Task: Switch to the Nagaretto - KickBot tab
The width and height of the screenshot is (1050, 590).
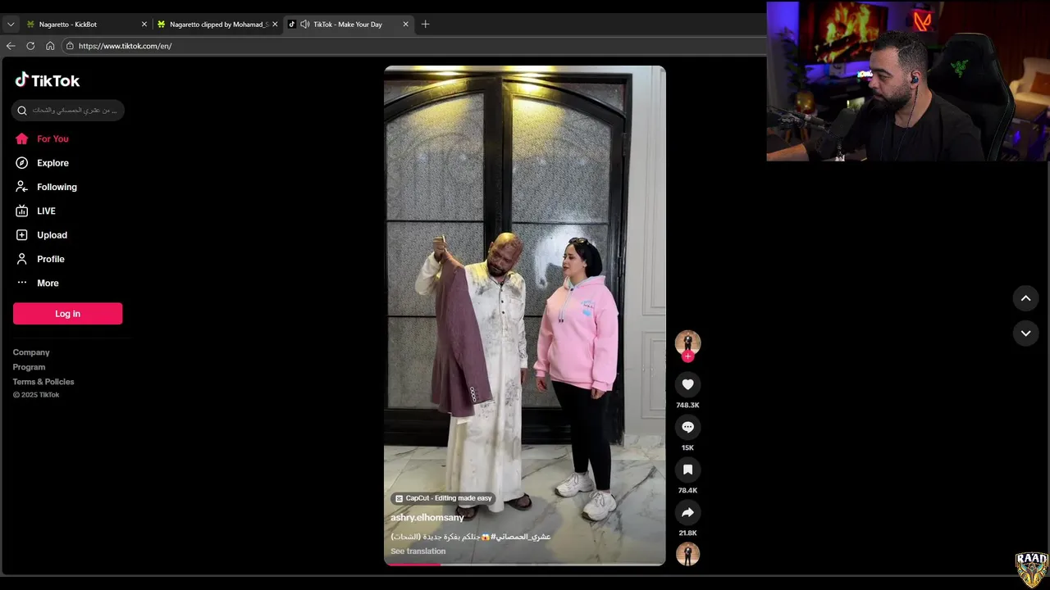Action: point(86,25)
